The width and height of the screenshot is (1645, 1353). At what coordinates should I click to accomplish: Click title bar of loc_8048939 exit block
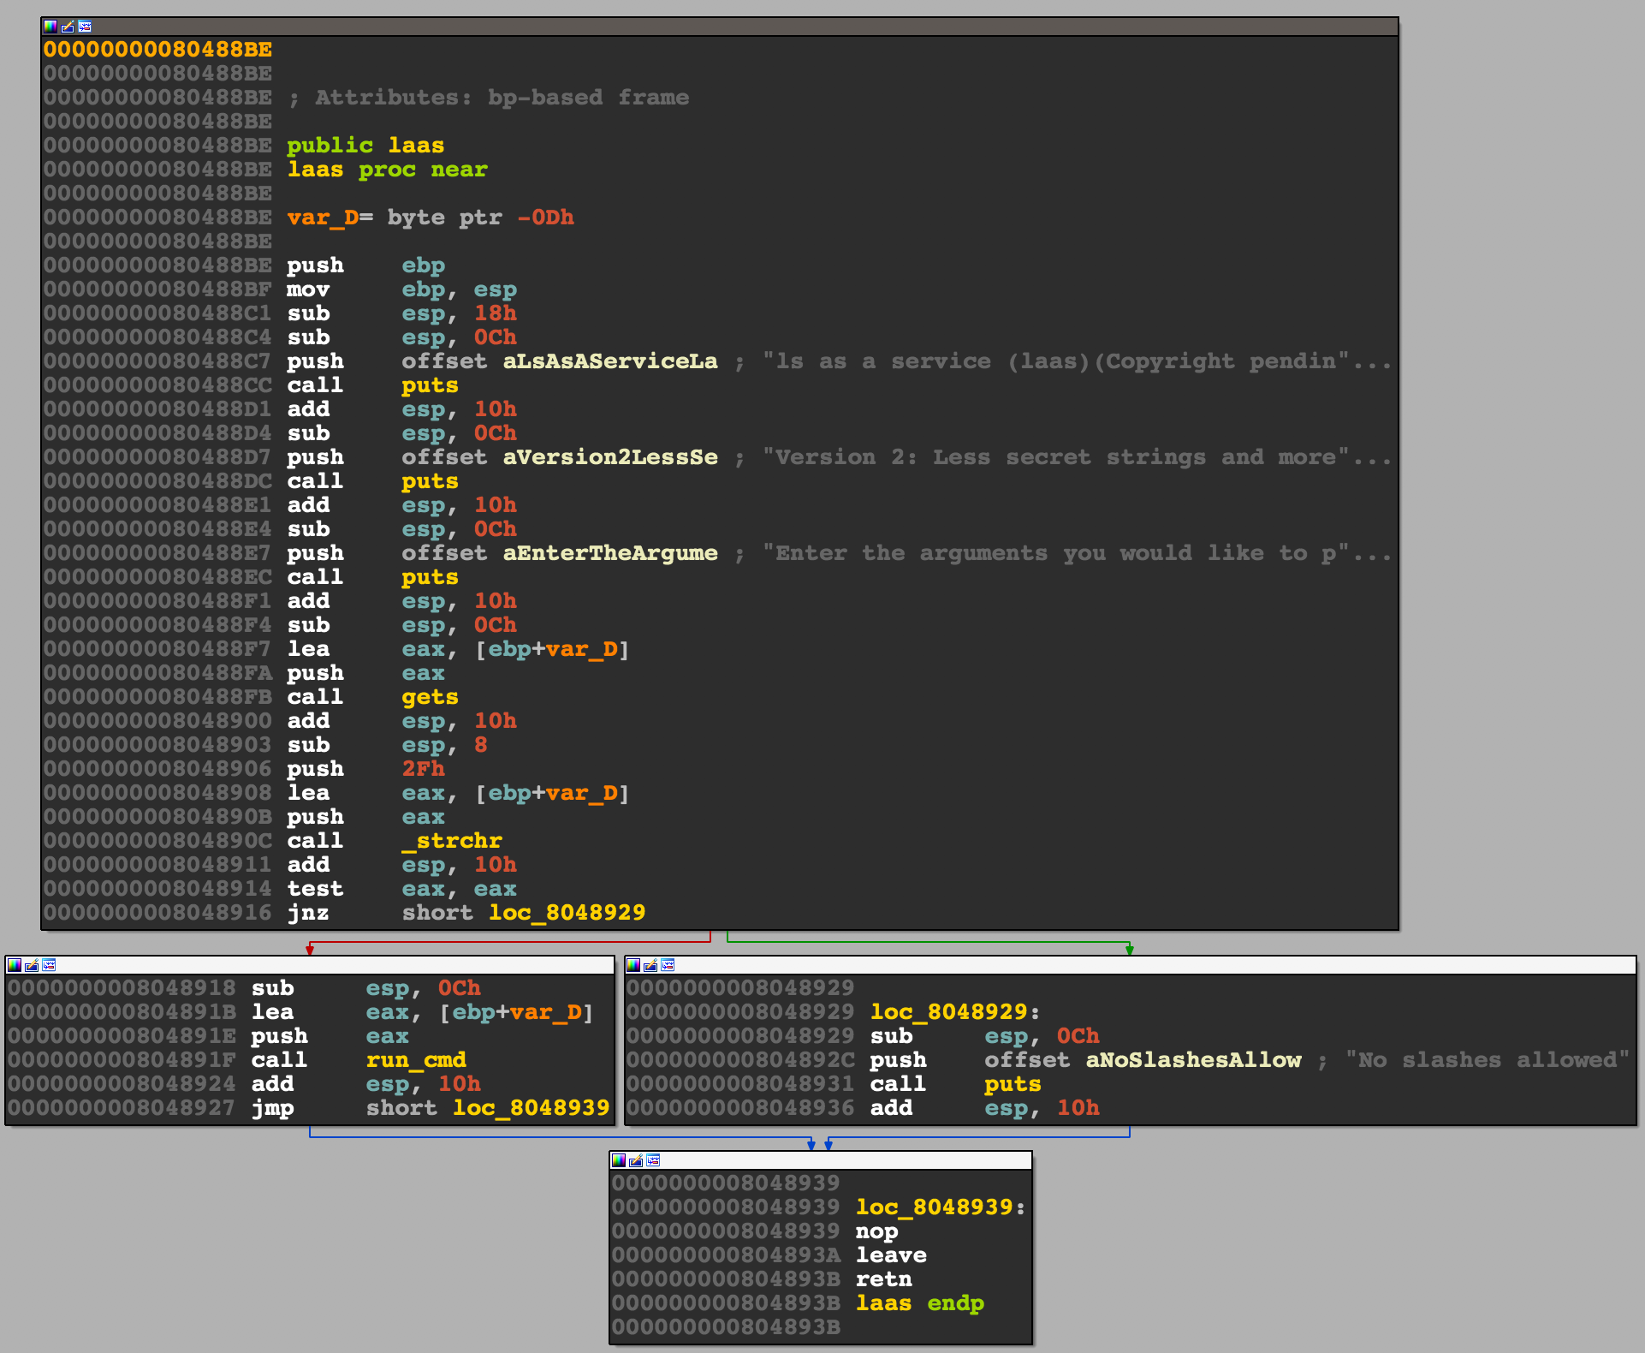[x=821, y=1160]
